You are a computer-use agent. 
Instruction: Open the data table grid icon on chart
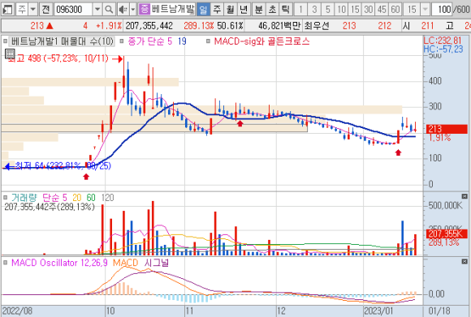click(x=10, y=54)
